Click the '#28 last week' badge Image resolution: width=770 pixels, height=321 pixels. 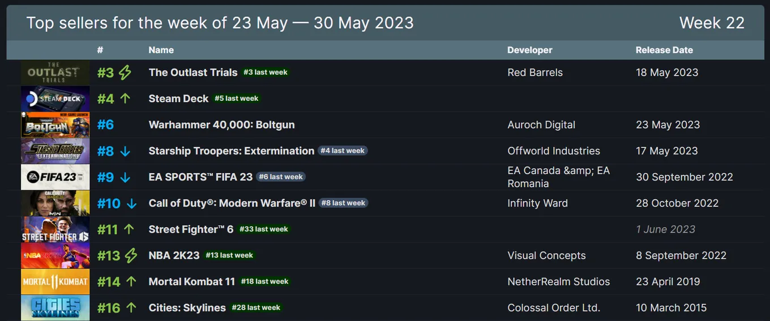coord(256,307)
